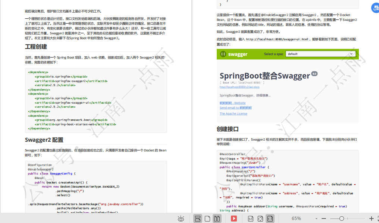Click the blue floating assistant icon
Image resolution: width=379 pixels, height=223 pixels.
coord(375,8)
